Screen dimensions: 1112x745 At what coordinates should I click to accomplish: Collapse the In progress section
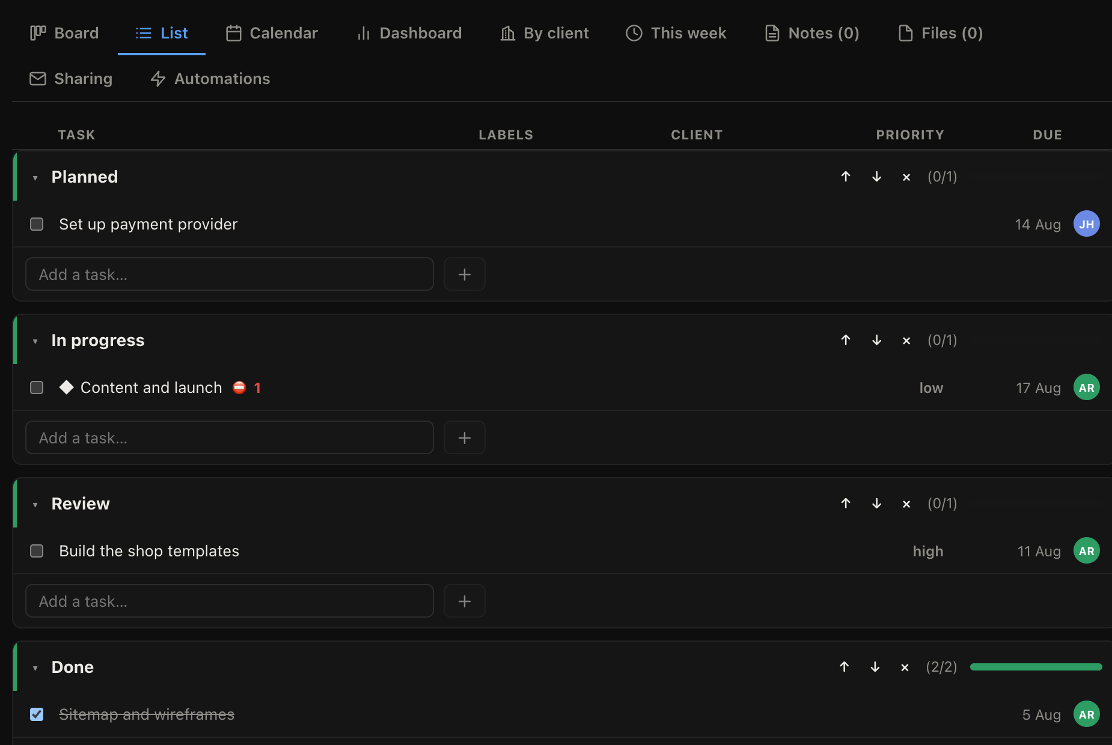[x=35, y=341]
